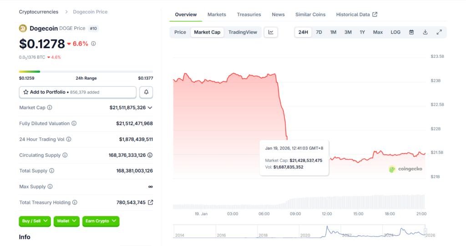Download chart data using download icon
The height and width of the screenshot is (246, 466).
(425, 32)
